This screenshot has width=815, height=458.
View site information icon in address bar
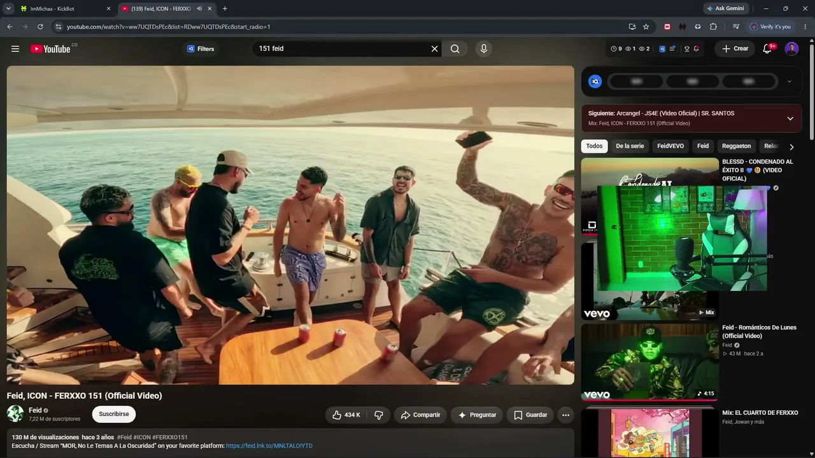click(59, 27)
